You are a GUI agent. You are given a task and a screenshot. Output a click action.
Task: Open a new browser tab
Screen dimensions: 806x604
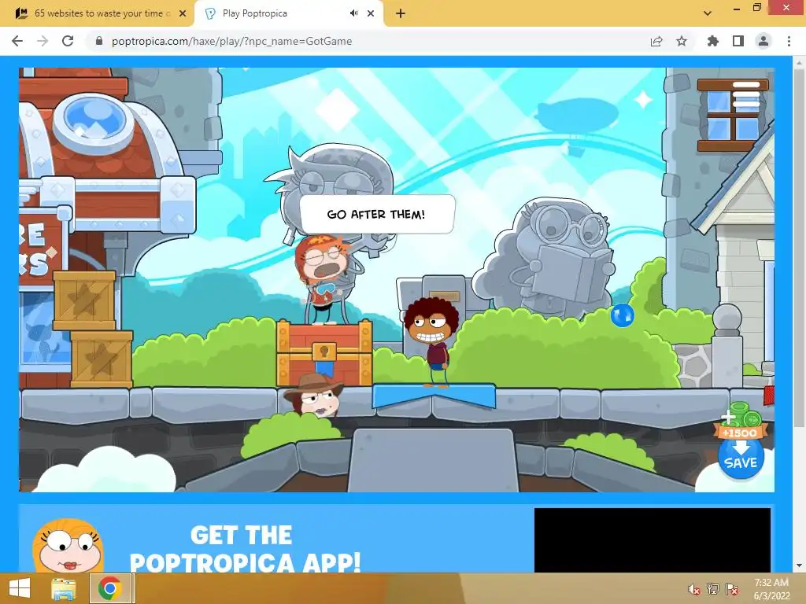coord(401,13)
